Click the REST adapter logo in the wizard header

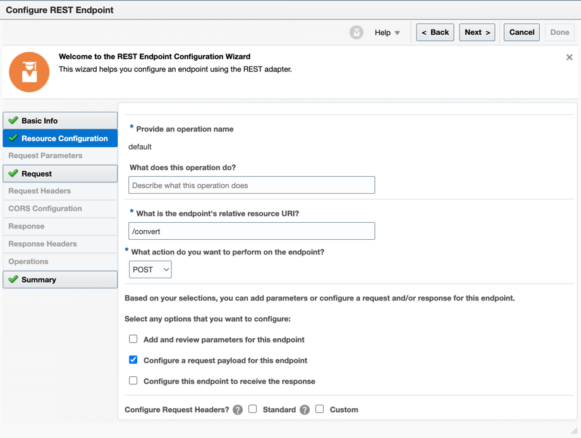click(29, 71)
